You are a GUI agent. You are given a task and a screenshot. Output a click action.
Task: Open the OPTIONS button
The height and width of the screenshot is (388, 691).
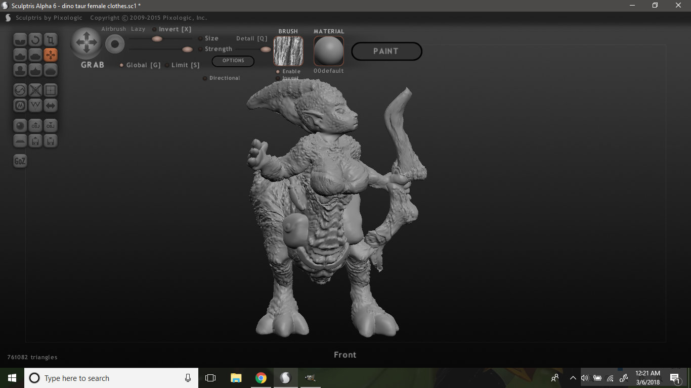pyautogui.click(x=233, y=61)
